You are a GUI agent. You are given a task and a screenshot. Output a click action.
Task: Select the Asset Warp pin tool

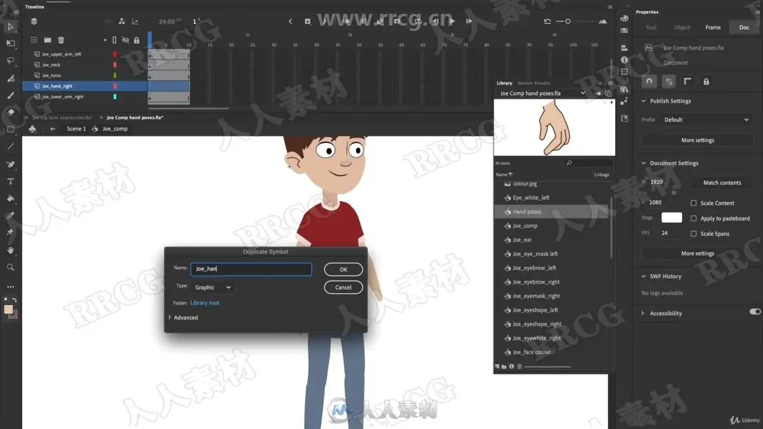[10, 233]
